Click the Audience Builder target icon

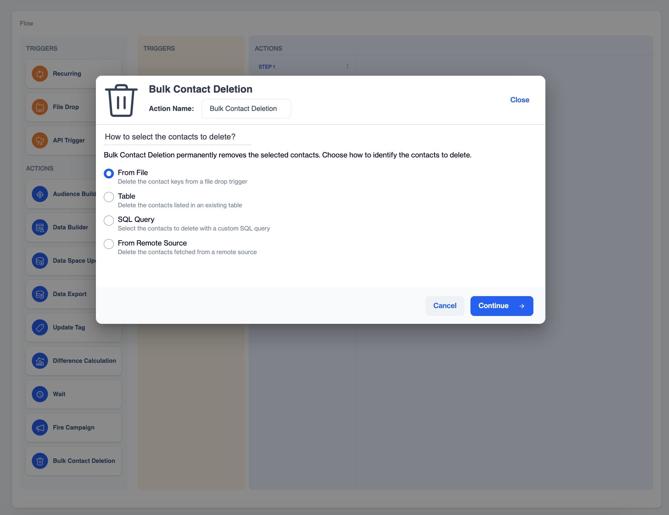[x=40, y=194]
